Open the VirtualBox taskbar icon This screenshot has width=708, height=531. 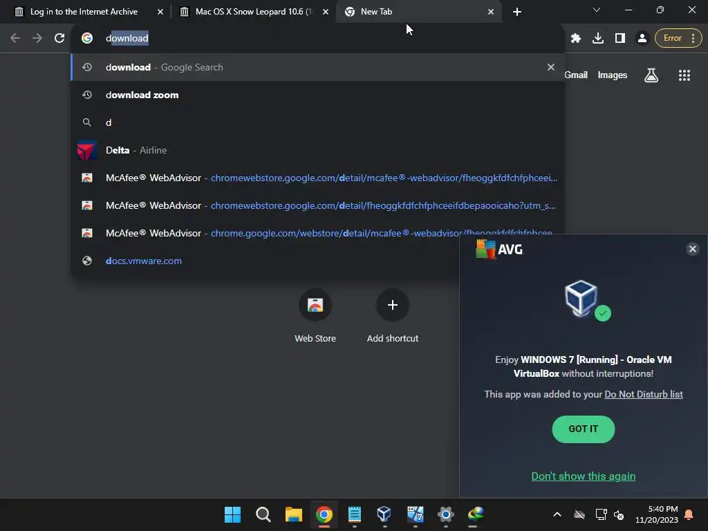click(384, 514)
